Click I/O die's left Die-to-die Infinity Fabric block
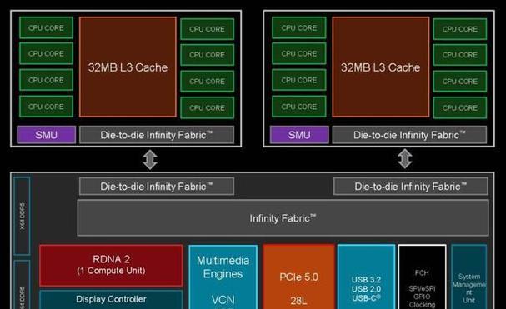The image size is (506, 309). click(157, 186)
